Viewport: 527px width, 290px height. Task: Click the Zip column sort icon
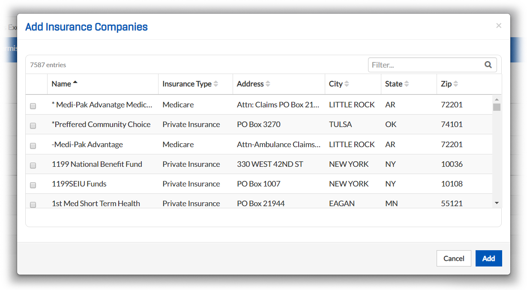(456, 84)
